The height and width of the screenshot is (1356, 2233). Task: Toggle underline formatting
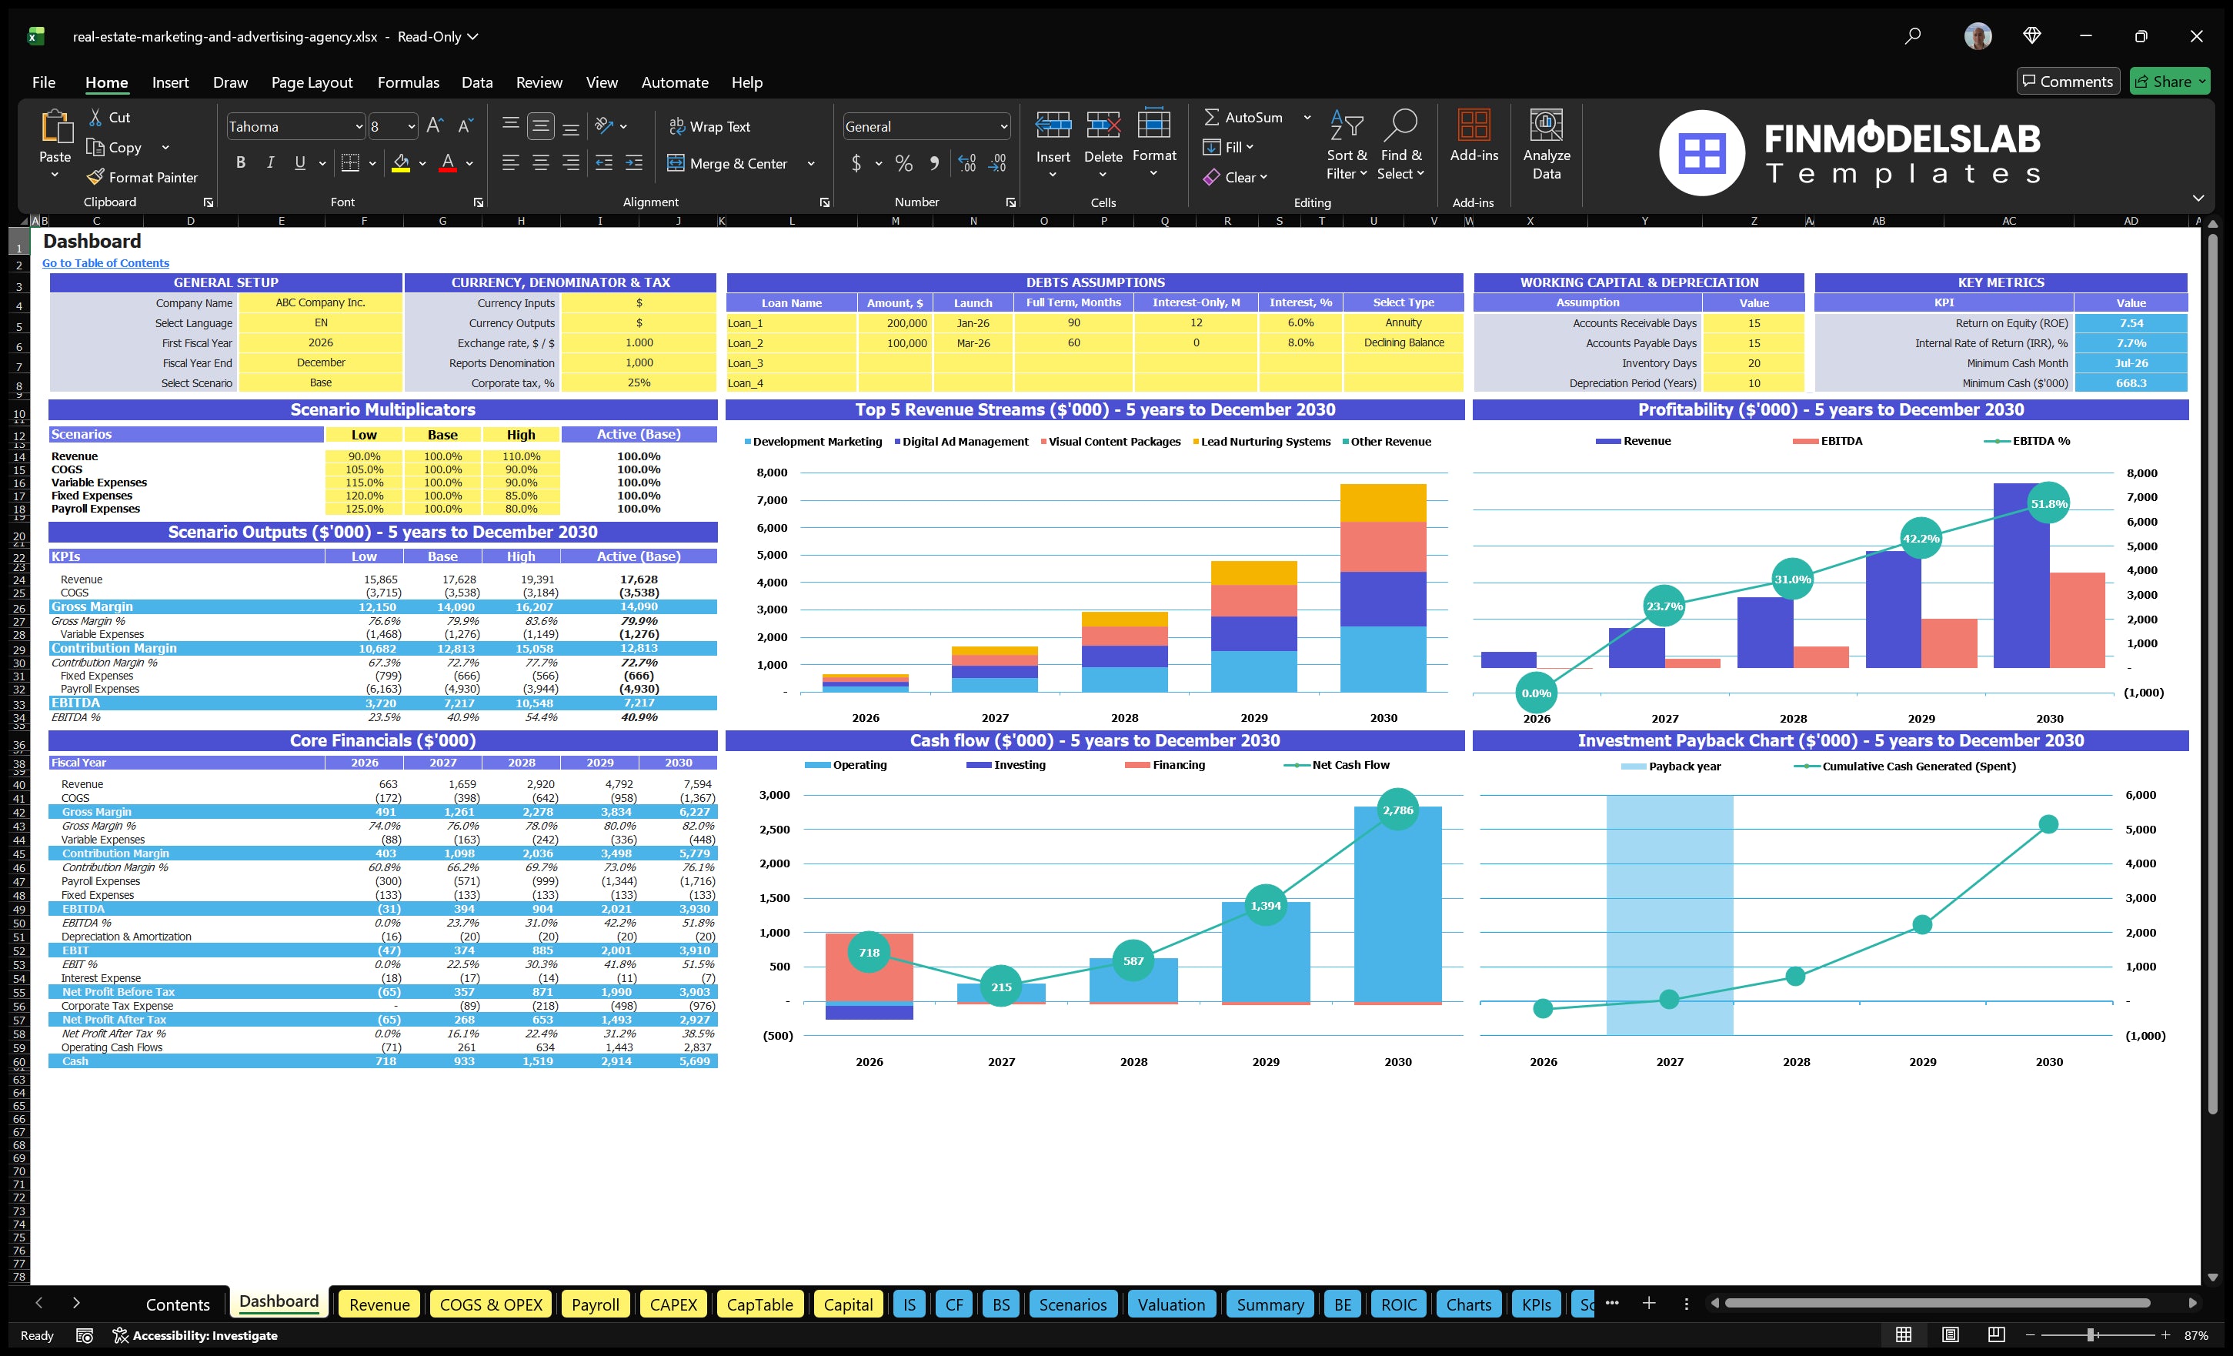tap(299, 162)
